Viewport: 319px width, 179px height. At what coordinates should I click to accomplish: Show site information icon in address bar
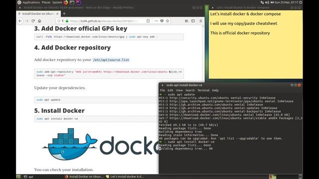[x=59, y=21]
